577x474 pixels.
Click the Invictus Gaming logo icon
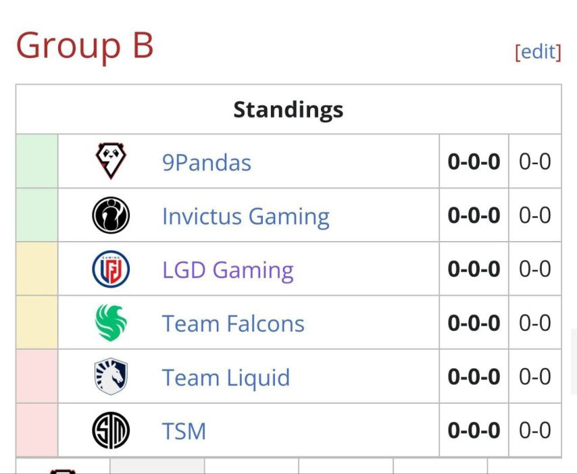(110, 215)
